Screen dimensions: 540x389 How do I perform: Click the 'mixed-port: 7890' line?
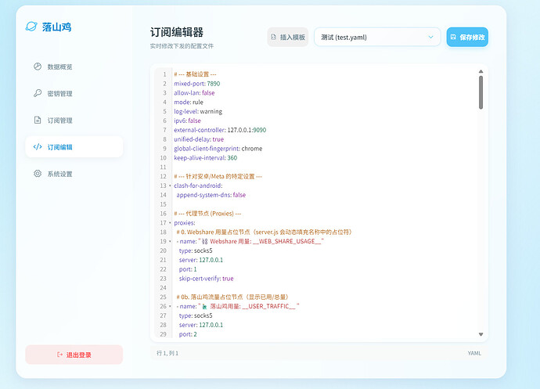pyautogui.click(x=196, y=84)
